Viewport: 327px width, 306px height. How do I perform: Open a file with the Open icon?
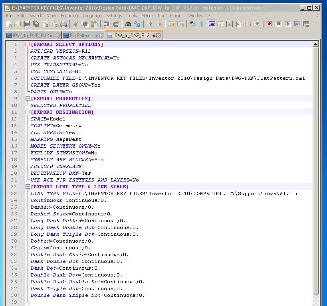tap(18, 24)
